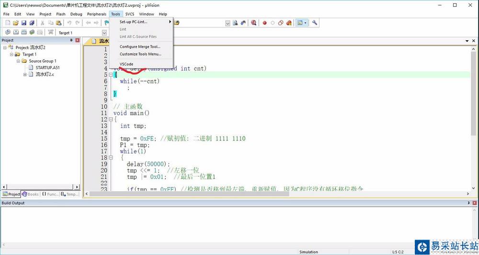The width and height of the screenshot is (479, 255).
Task: Open the Window layout dropdown arrow
Action: click(x=305, y=23)
